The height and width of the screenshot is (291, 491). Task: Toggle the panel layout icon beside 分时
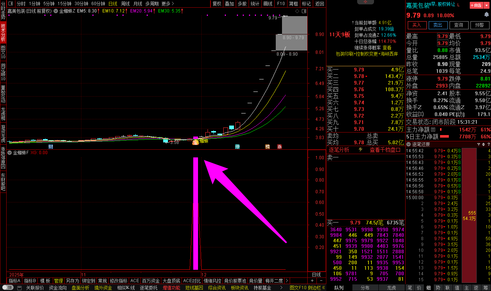11,4
